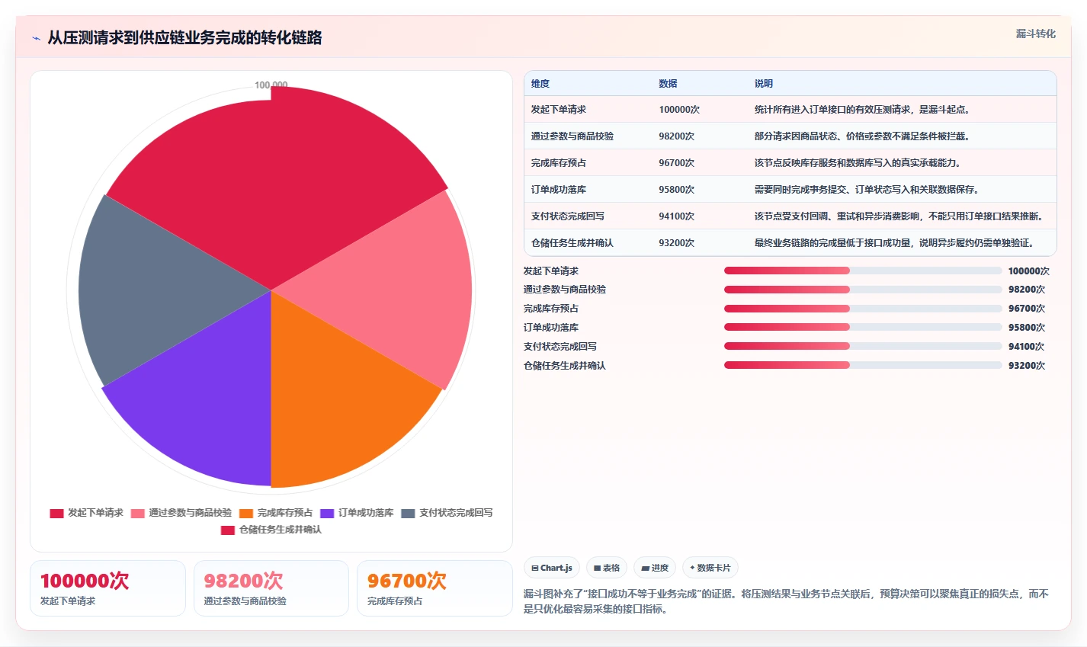Viewport: 1087px width, 647px height.
Task: Click the 通过参数与商品校验 progress bar
Action: point(863,290)
